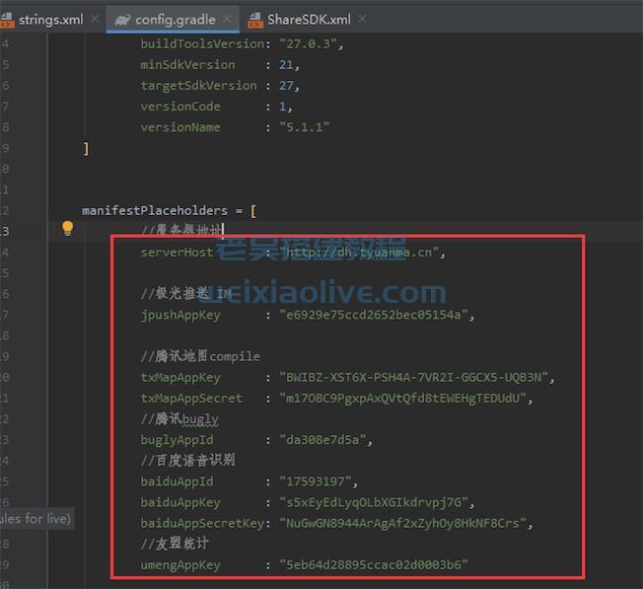Click the versionName value "5.1.1"
The height and width of the screenshot is (589, 643).
point(305,127)
